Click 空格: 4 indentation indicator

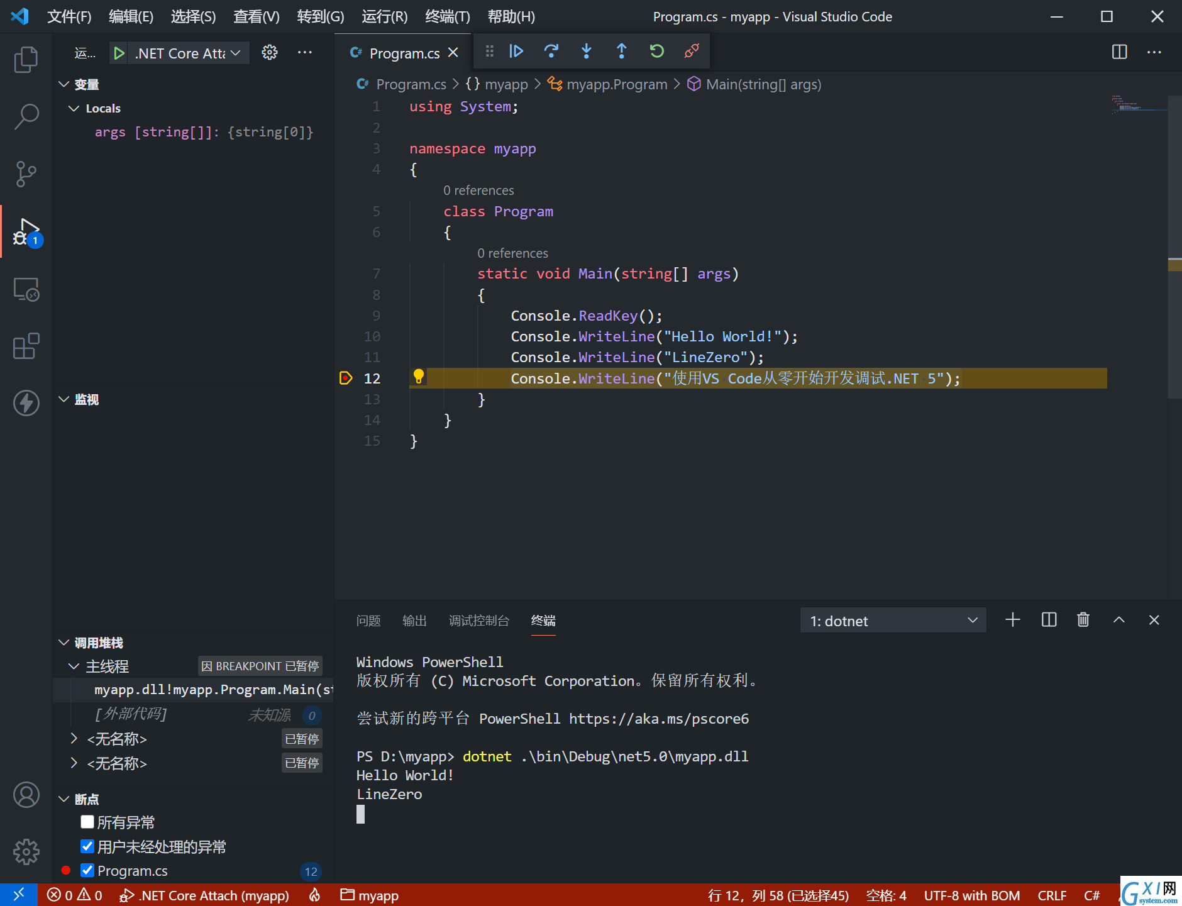click(x=886, y=895)
